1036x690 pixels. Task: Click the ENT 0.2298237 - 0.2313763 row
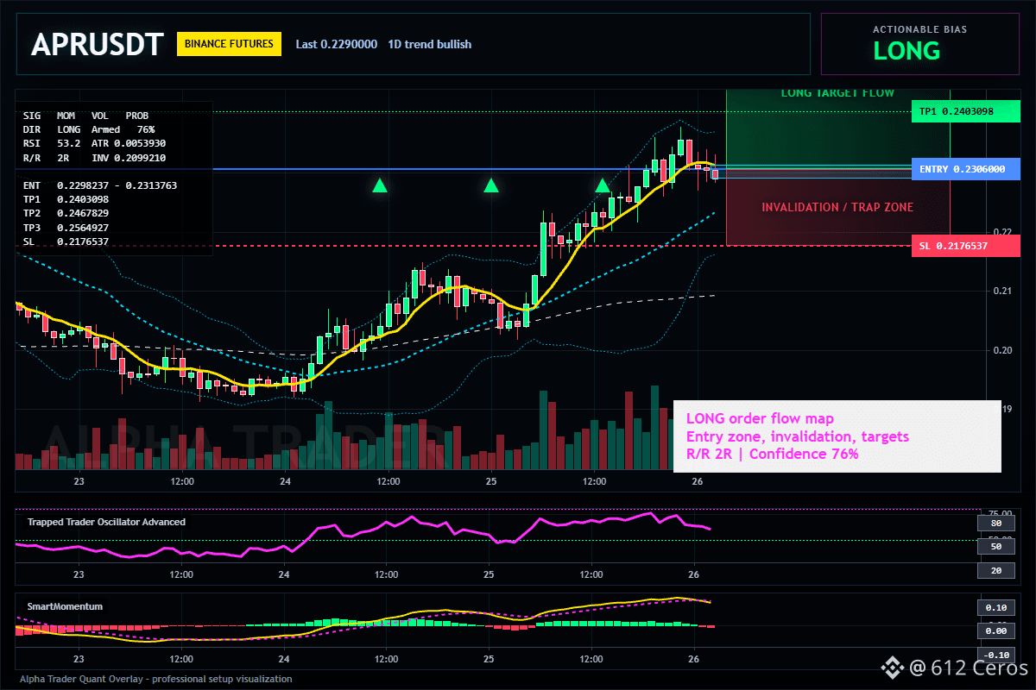pyautogui.click(x=99, y=185)
